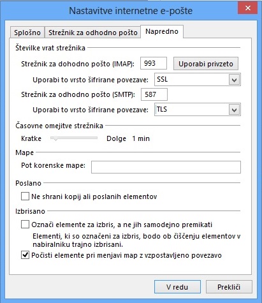Click the SMTP port field showing 587
Image resolution: width=262 pixels, height=303 pixels.
pyautogui.click(x=154, y=94)
